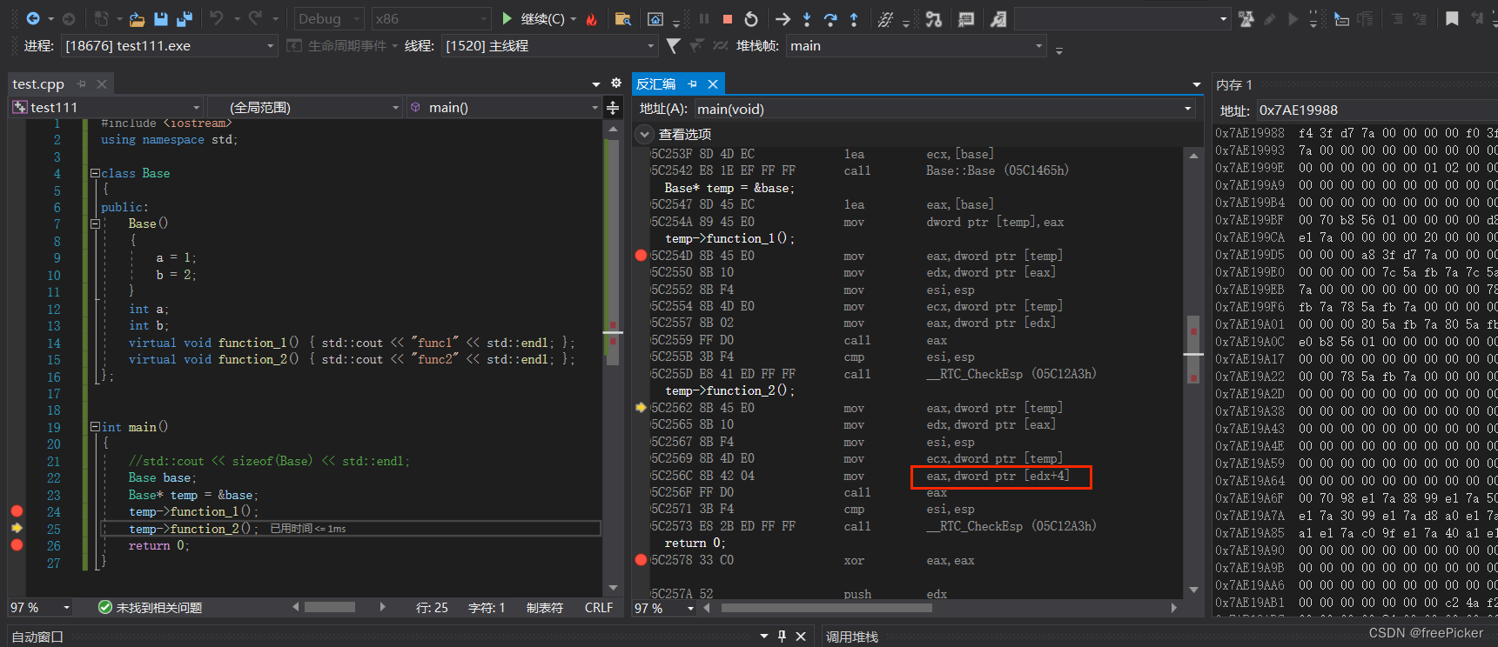The height and width of the screenshot is (647, 1498).
Task: Step Over with the curved-arrow icon
Action: coord(830,18)
